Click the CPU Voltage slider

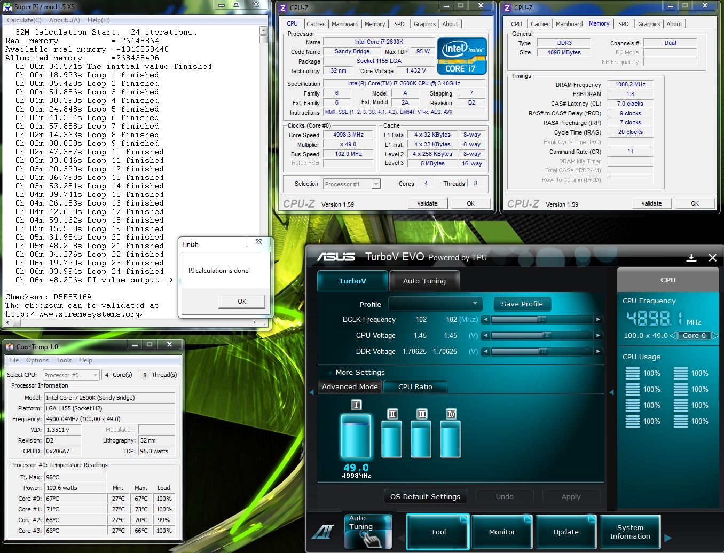542,336
